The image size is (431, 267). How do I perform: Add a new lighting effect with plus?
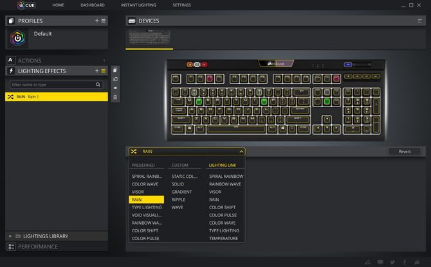(96, 71)
